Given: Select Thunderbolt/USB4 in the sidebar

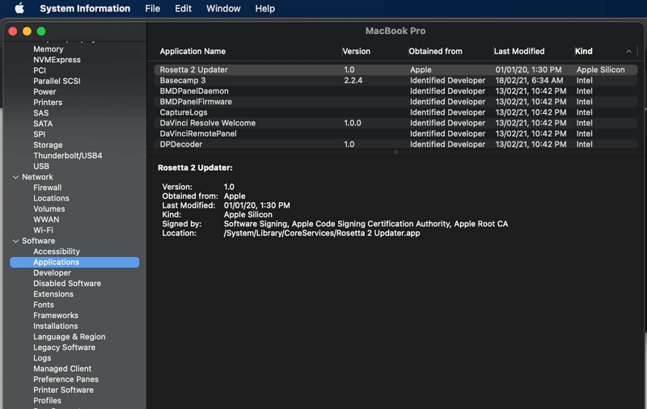Looking at the screenshot, I should coord(68,155).
